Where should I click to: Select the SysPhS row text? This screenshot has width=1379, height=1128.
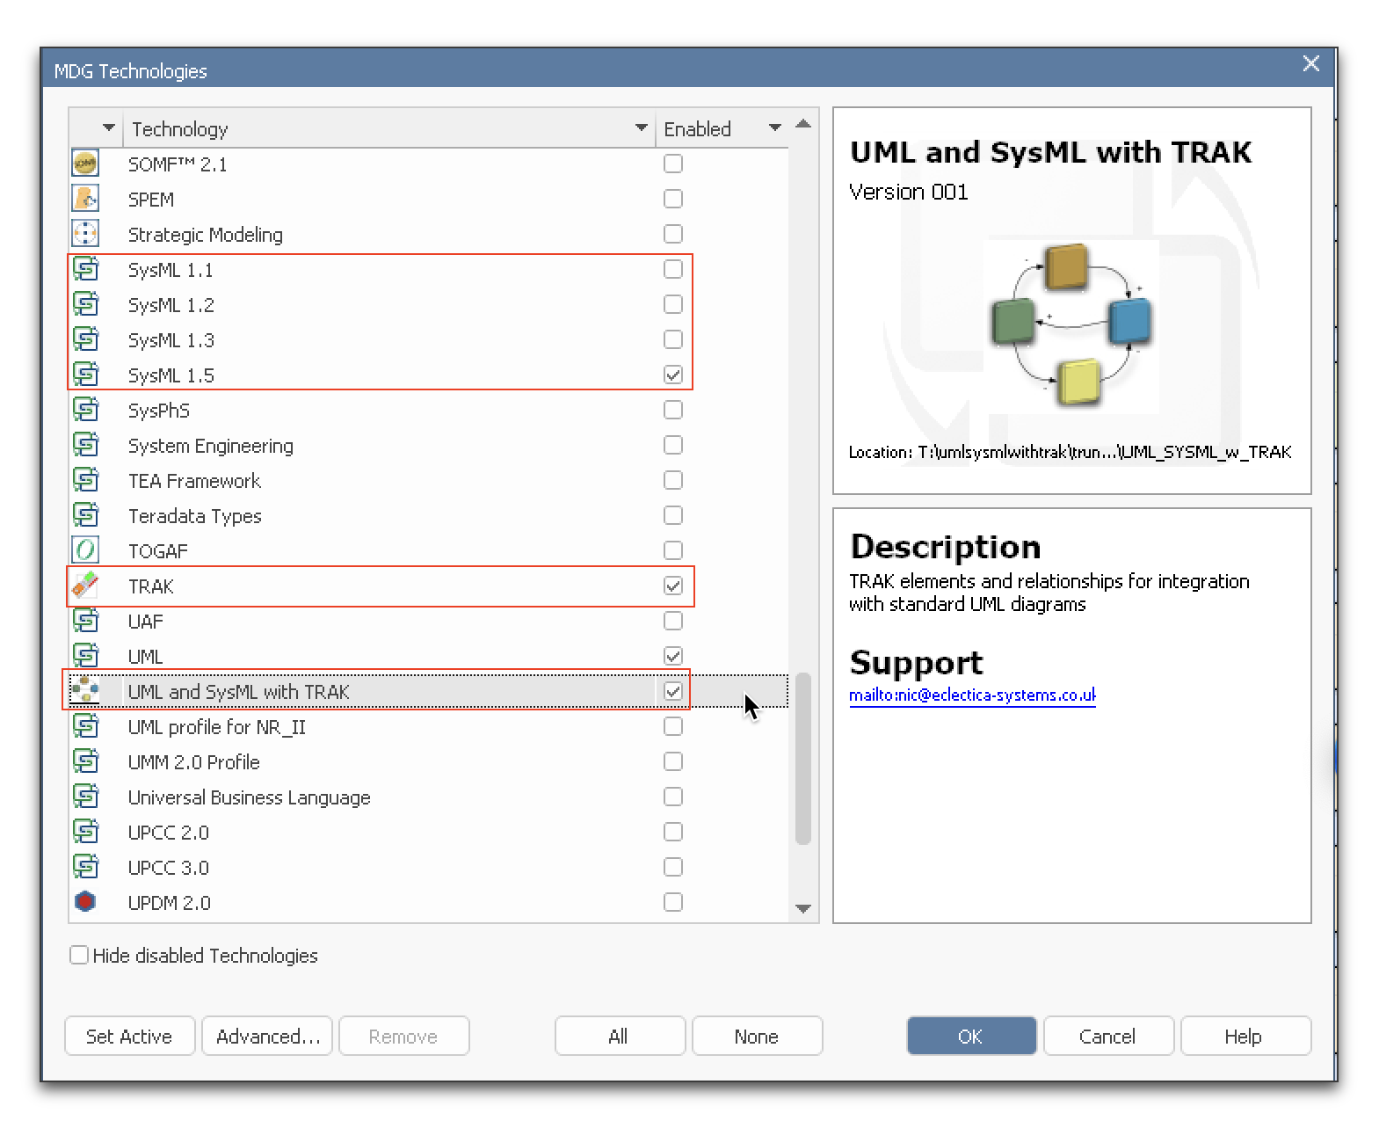tap(159, 411)
